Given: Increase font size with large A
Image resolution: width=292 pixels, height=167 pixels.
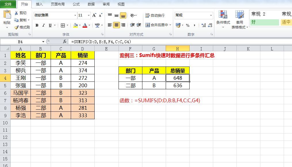Looking at the screenshot, I should (x=94, y=15).
